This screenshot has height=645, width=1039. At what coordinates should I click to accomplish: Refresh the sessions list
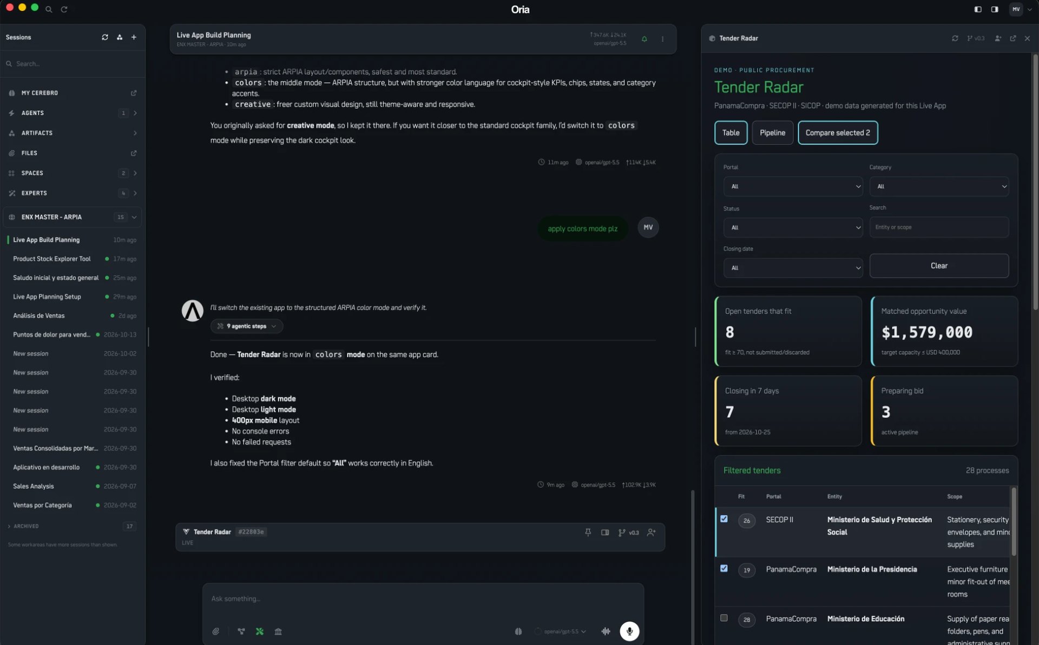click(105, 37)
